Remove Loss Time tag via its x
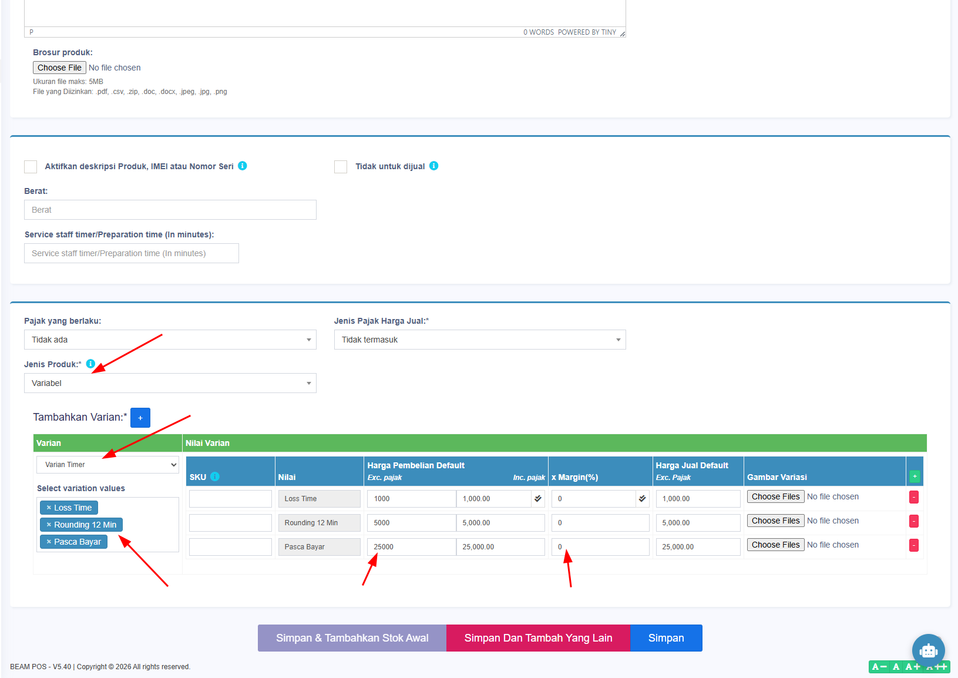 coord(49,508)
